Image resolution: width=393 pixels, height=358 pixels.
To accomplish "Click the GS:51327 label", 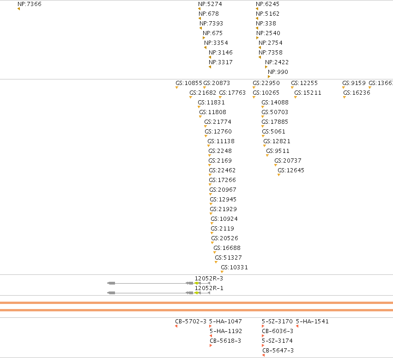I will [228, 258].
